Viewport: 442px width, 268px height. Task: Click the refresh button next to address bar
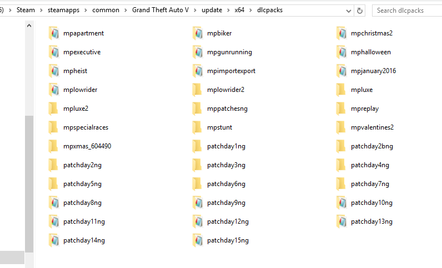click(x=360, y=11)
